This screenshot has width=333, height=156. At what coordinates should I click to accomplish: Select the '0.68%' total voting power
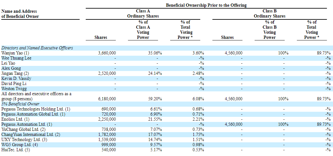click(198, 109)
